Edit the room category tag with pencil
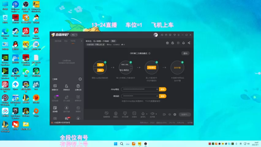This screenshot has height=147, width=261. pos(103,45)
